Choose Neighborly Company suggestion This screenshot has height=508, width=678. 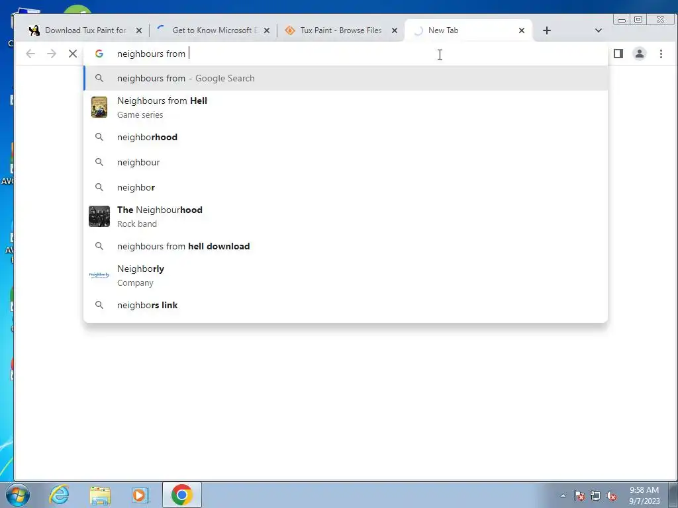click(x=346, y=275)
